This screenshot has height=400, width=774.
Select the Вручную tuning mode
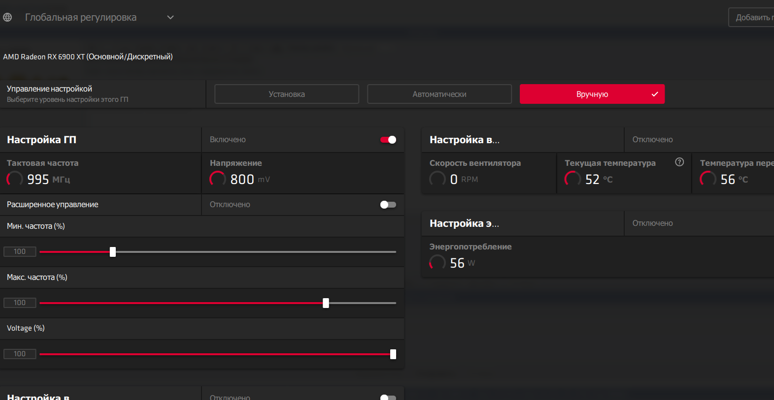click(x=592, y=94)
